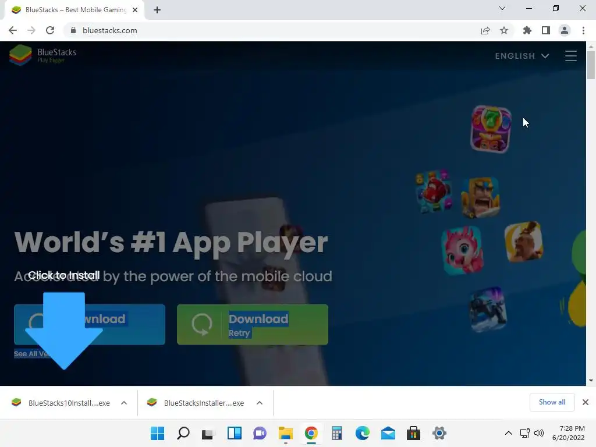
Task: Open the Windows Start menu
Action: coord(157,433)
